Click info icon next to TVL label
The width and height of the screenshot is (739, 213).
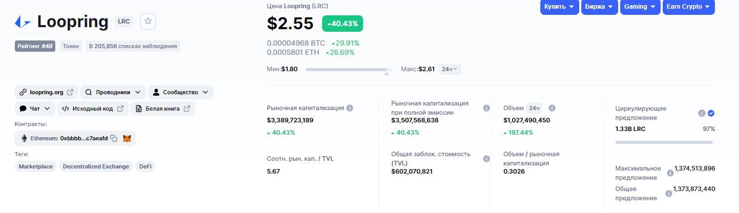487,159
